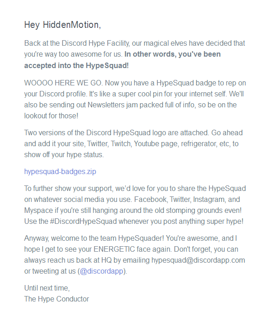Click the bold "accepted into the HypeSquad!" text
The width and height of the screenshot is (276, 312).
pyautogui.click(x=76, y=65)
